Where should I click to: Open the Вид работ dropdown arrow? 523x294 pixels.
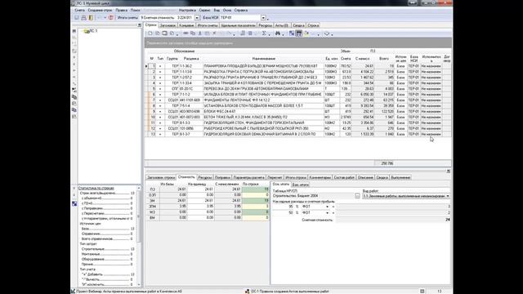tap(448, 196)
